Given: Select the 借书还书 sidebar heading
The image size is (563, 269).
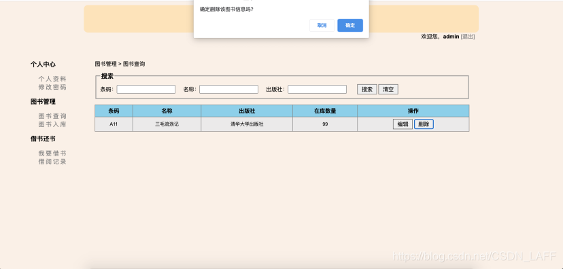Looking at the screenshot, I should (x=43, y=139).
